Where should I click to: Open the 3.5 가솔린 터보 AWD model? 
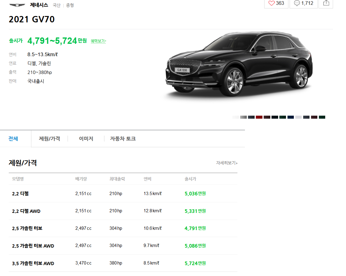point(33,263)
